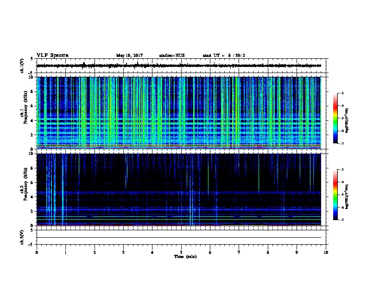
Task: Click the ch.1 voltage waveform trace
Action: 179,66
